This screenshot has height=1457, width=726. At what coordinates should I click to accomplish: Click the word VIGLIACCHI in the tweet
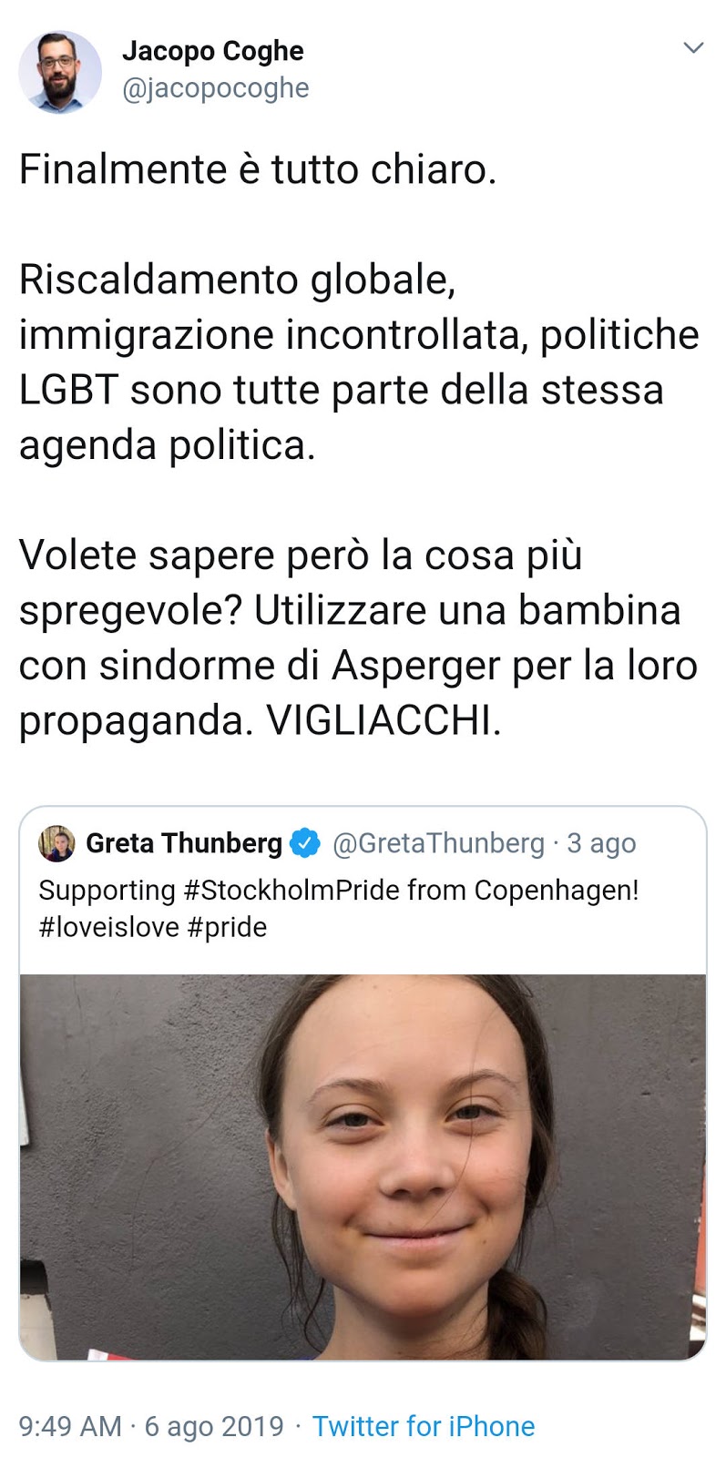(383, 721)
